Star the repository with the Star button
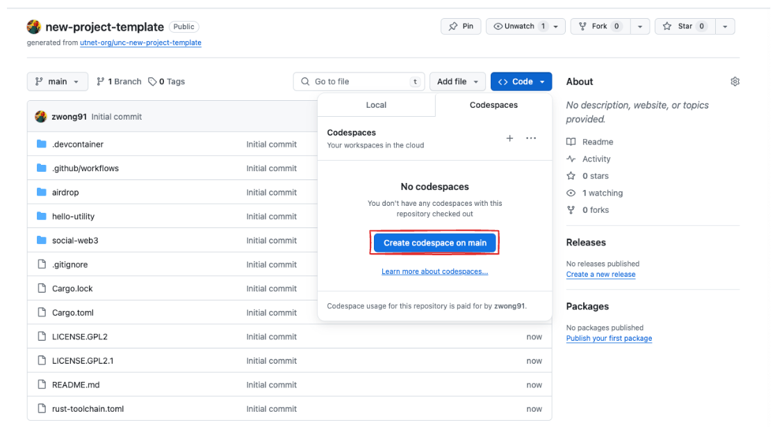 [685, 26]
